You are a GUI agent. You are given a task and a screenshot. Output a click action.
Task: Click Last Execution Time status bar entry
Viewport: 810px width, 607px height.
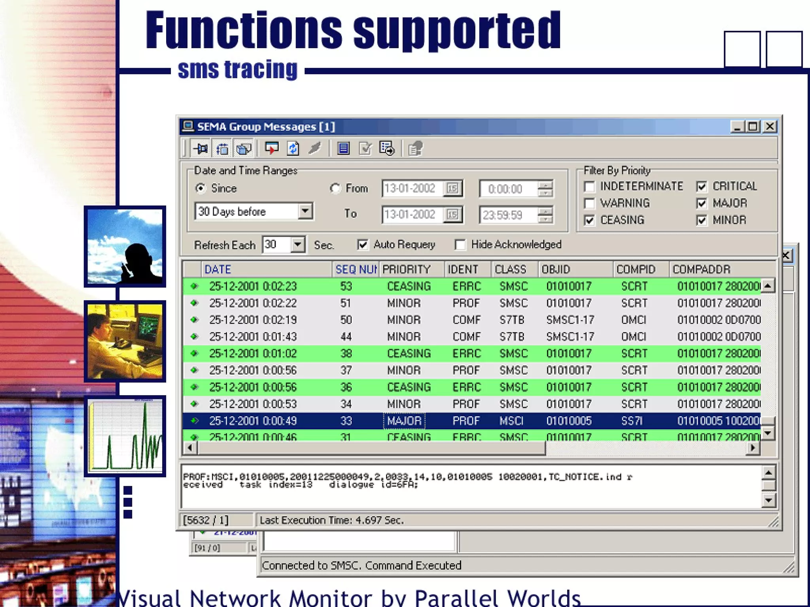(331, 520)
